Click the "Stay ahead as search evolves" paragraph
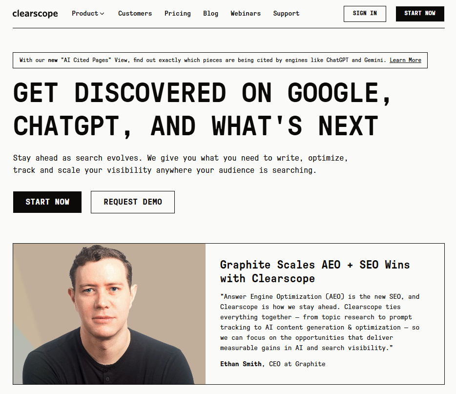 [x=180, y=165]
